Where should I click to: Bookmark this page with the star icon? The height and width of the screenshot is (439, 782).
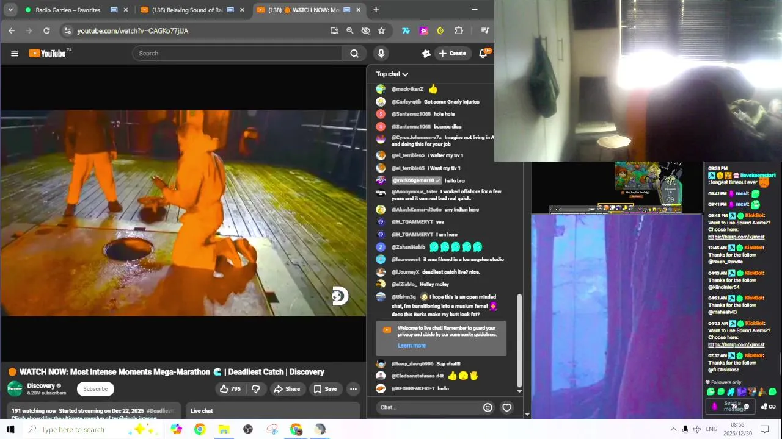pos(382,30)
